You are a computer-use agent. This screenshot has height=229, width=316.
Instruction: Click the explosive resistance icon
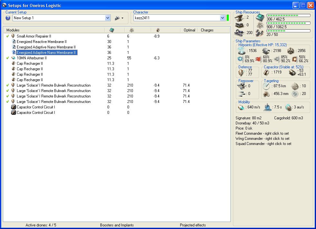pyautogui.click(x=294, y=59)
